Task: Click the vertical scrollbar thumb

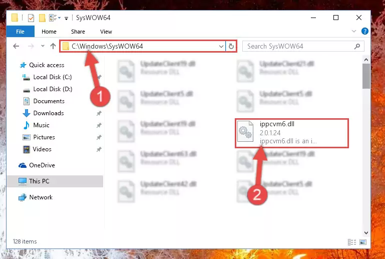Action: point(366,76)
